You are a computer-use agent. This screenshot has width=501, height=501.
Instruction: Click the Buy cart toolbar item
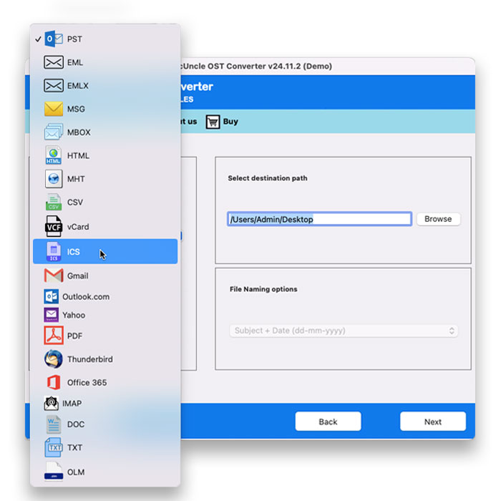pyautogui.click(x=223, y=122)
